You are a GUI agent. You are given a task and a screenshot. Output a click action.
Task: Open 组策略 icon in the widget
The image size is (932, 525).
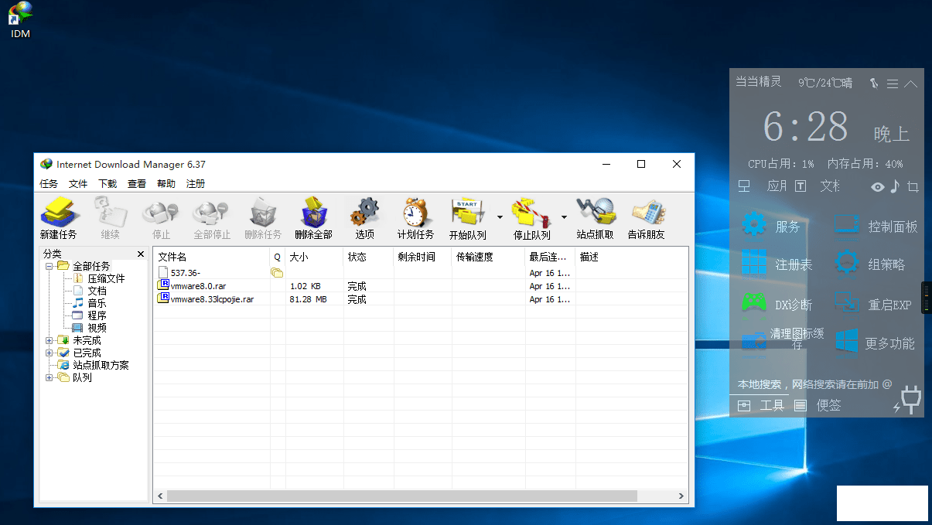[847, 264]
